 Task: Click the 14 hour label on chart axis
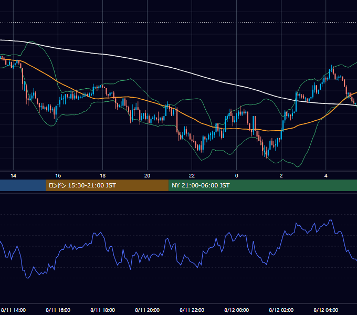[x=14, y=176]
